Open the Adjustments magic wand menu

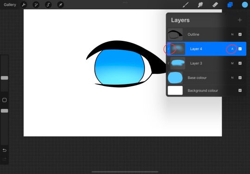coord(36,5)
